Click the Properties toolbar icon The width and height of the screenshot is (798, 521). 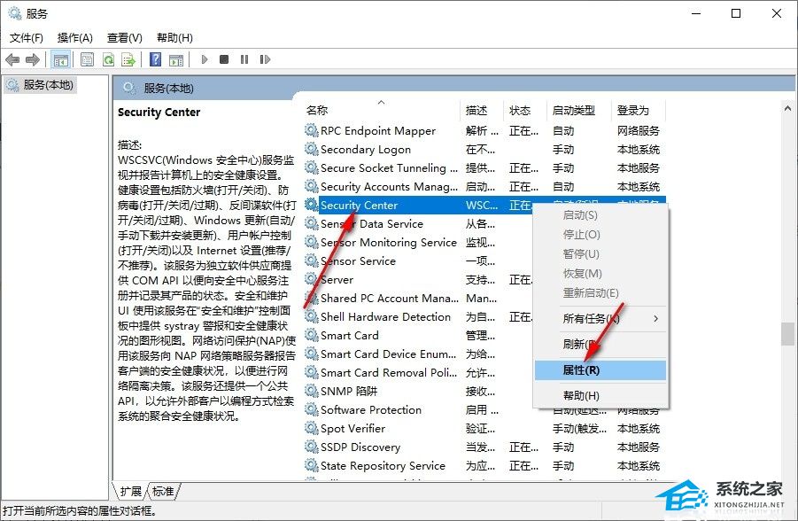point(87,59)
